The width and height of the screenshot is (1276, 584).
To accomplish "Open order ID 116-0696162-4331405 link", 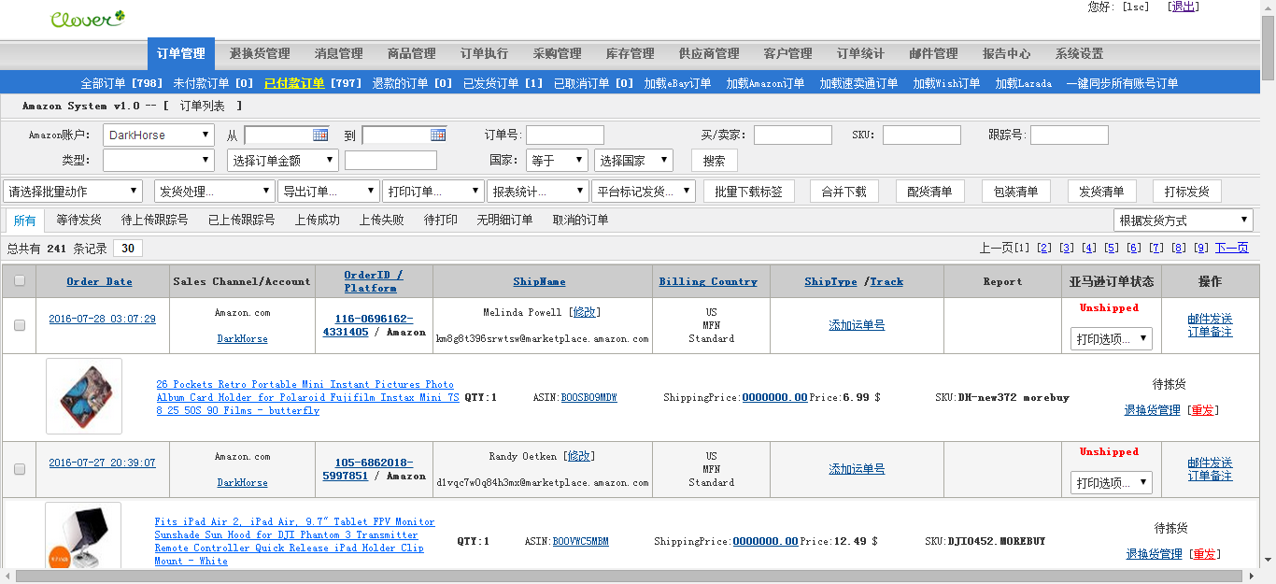I will [367, 325].
